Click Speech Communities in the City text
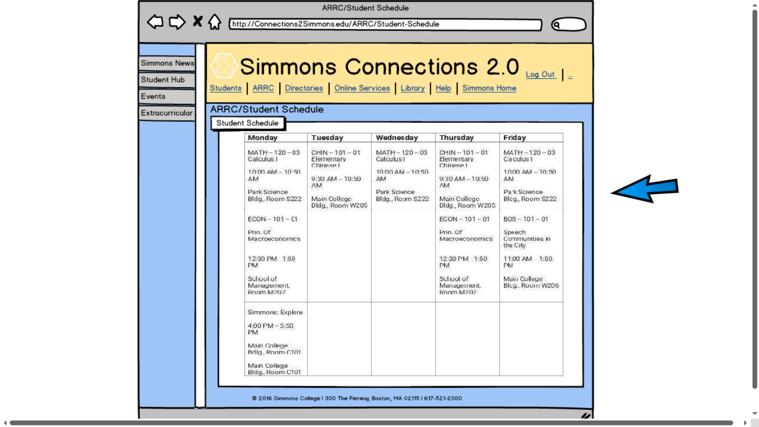759x427 pixels. (x=527, y=239)
